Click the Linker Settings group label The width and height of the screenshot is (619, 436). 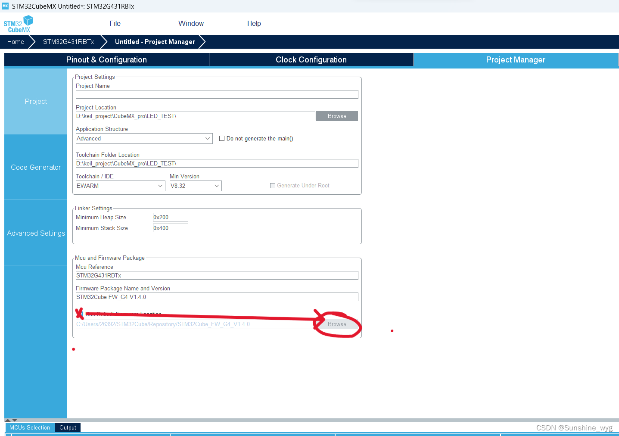(93, 208)
